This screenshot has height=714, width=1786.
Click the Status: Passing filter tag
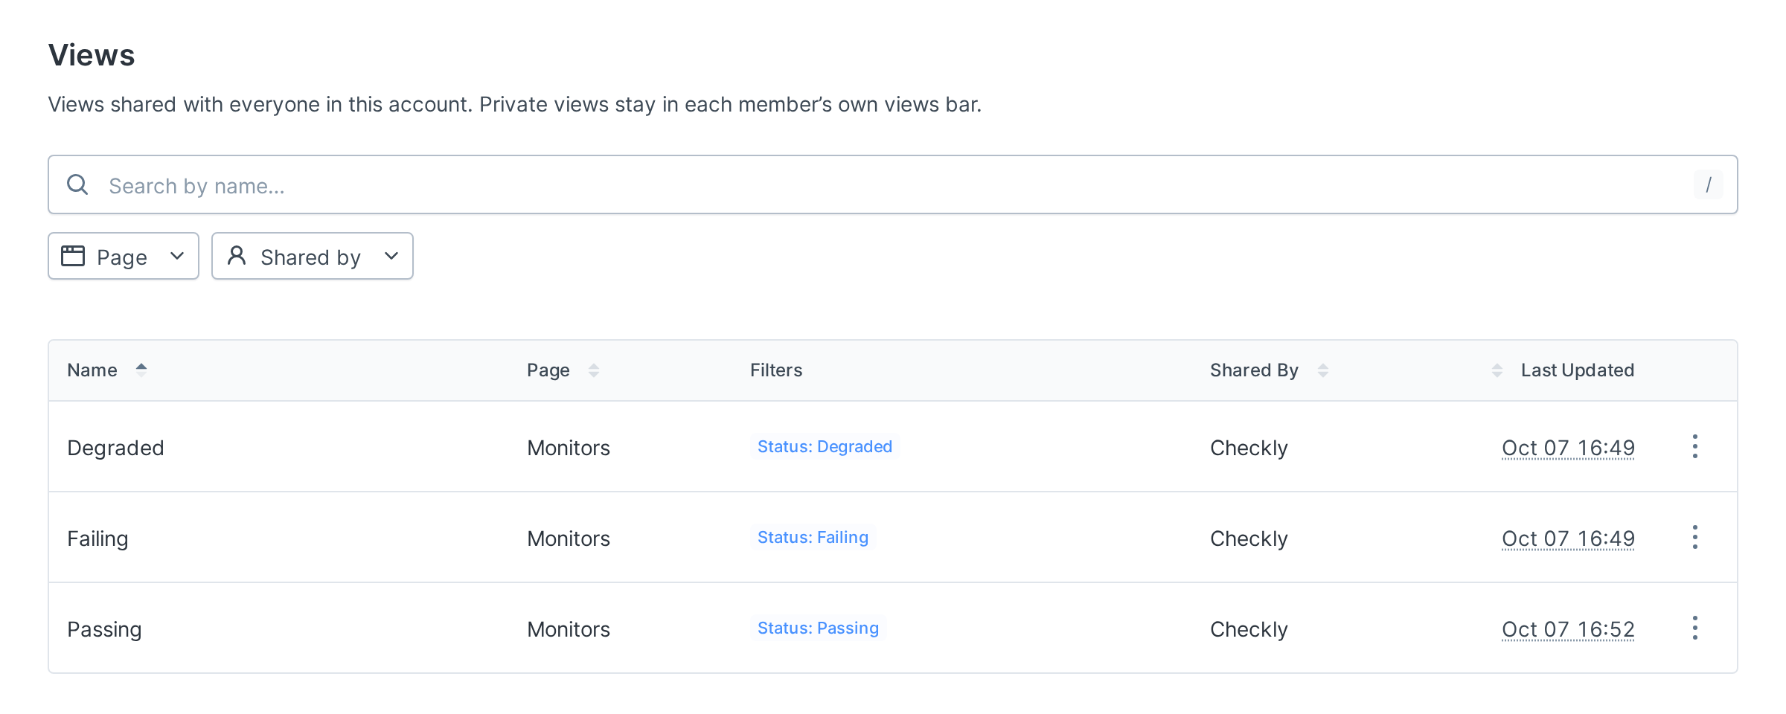pyautogui.click(x=818, y=628)
